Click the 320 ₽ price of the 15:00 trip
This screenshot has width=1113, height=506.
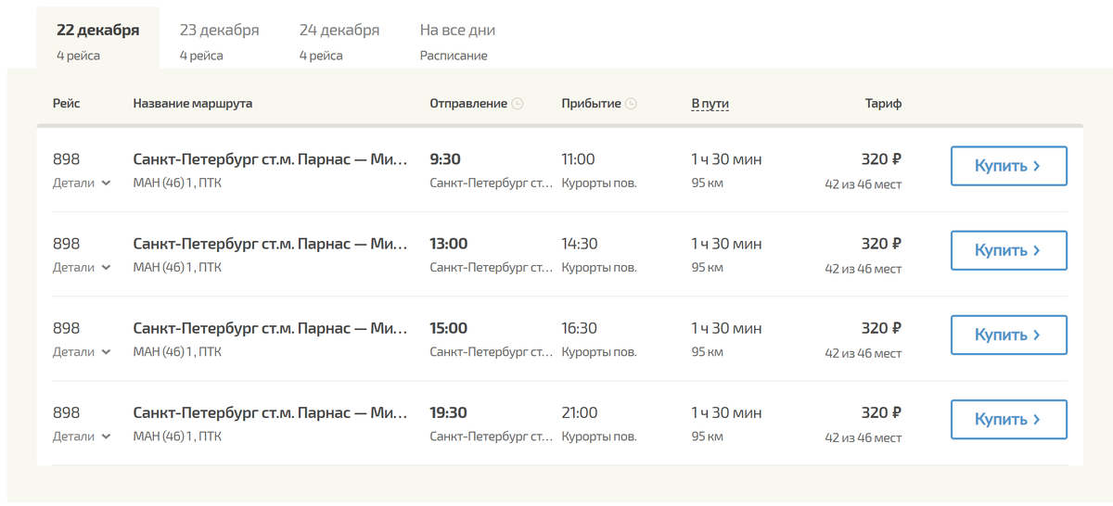881,328
